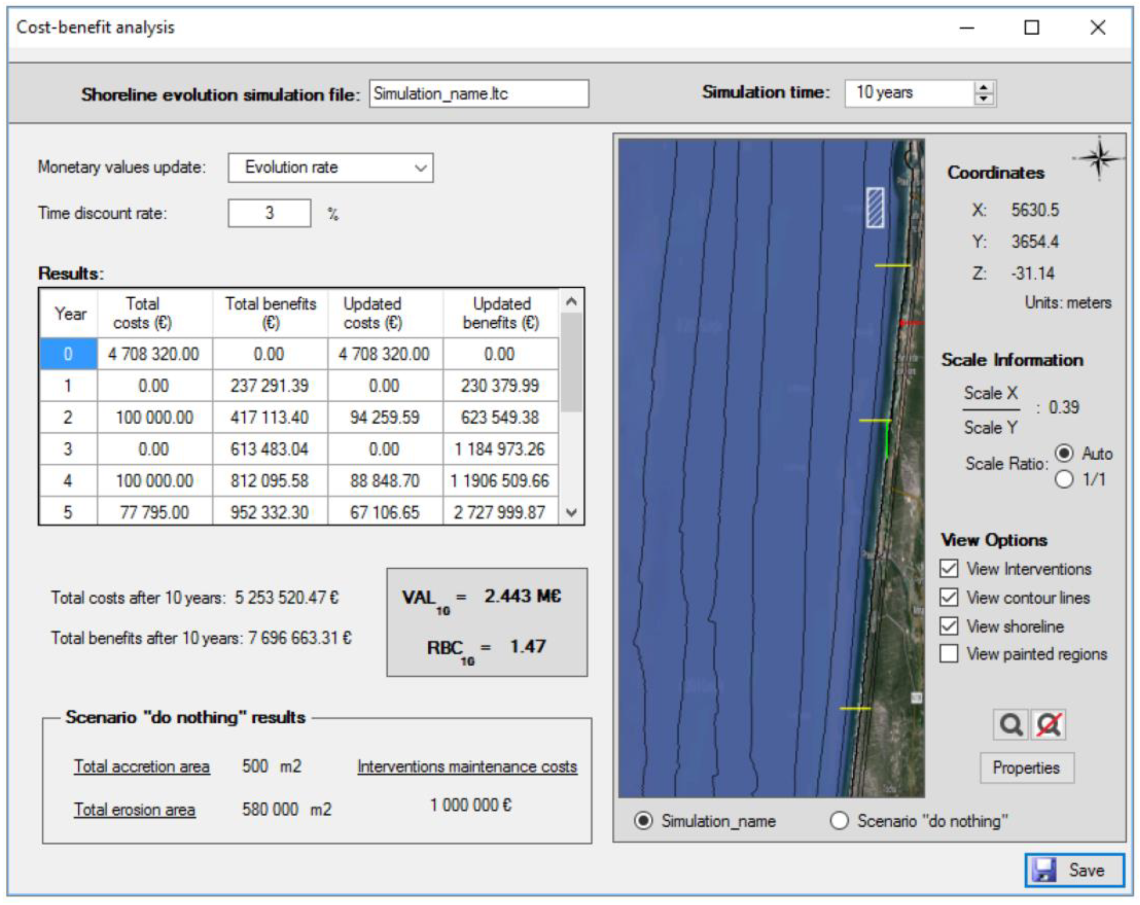Image resolution: width=1140 pixels, height=905 pixels.
Task: Select the 1/1 scale ratio option
Action: tap(1064, 480)
